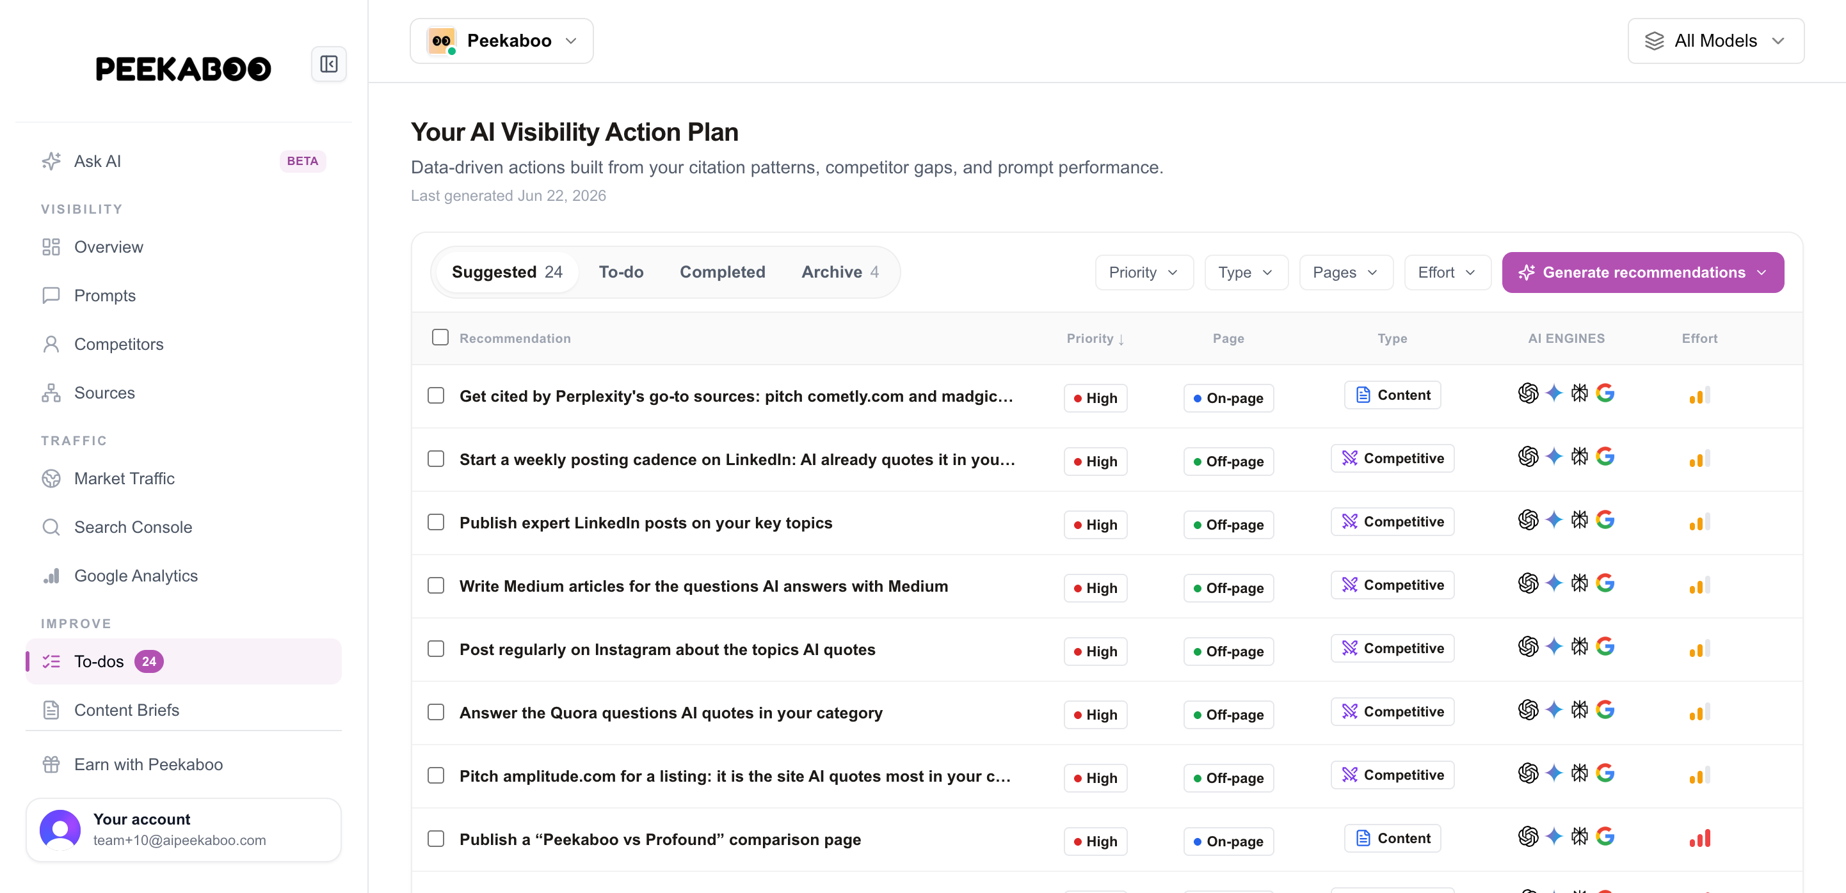This screenshot has height=893, width=1846.
Task: Tick the Write Medium articles row checkbox
Action: click(436, 586)
